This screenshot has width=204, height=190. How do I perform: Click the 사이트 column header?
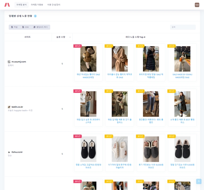click(x=28, y=37)
